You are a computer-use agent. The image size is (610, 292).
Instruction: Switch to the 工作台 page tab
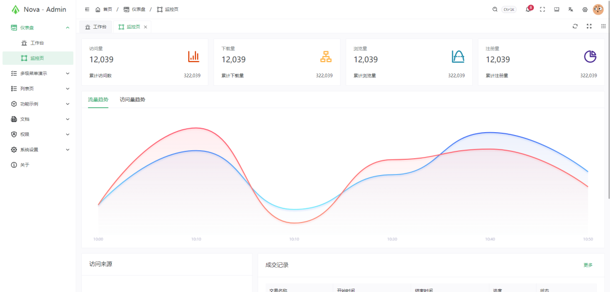coord(96,27)
